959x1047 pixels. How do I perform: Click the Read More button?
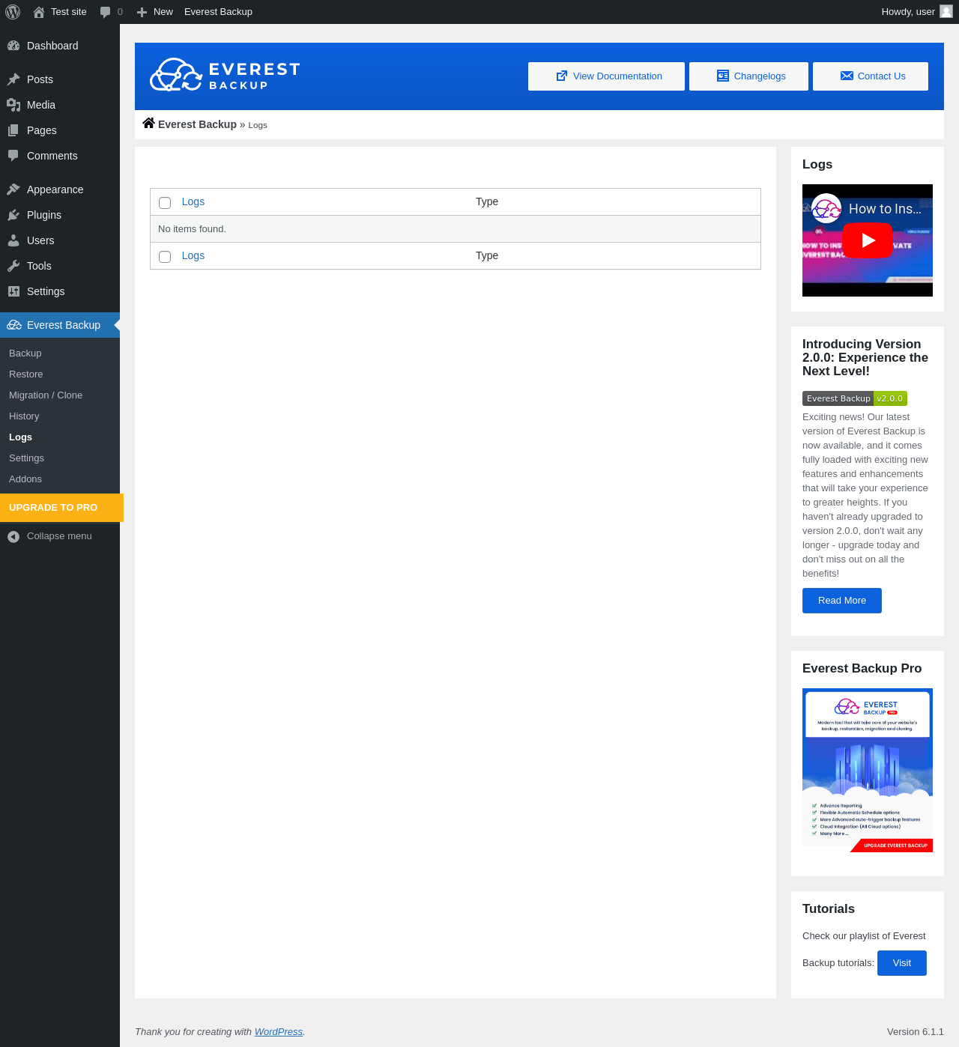click(842, 601)
